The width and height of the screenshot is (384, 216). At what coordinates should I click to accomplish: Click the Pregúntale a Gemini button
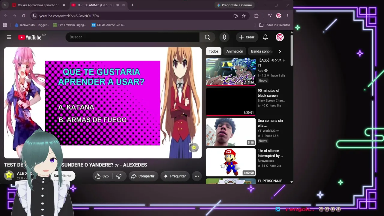(235, 5)
